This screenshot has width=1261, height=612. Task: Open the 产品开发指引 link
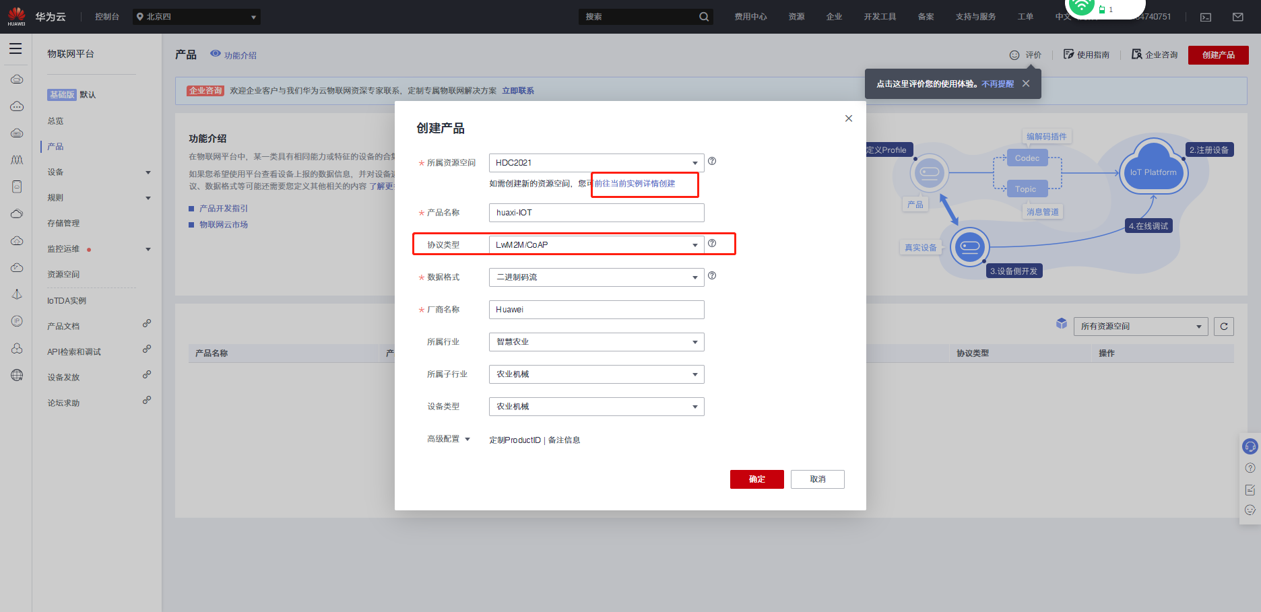point(224,209)
